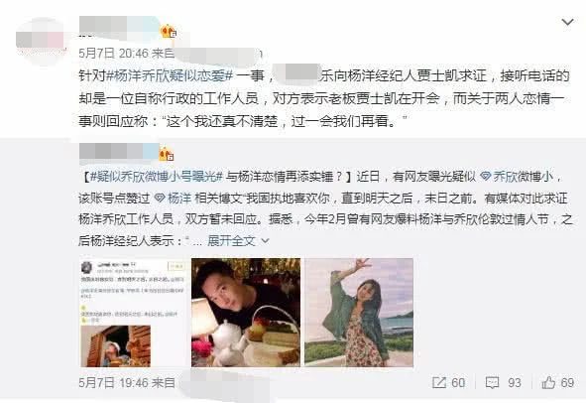Click the 5月7日 19:46 repost timestamp
The width and height of the screenshot is (586, 403).
click(x=114, y=382)
